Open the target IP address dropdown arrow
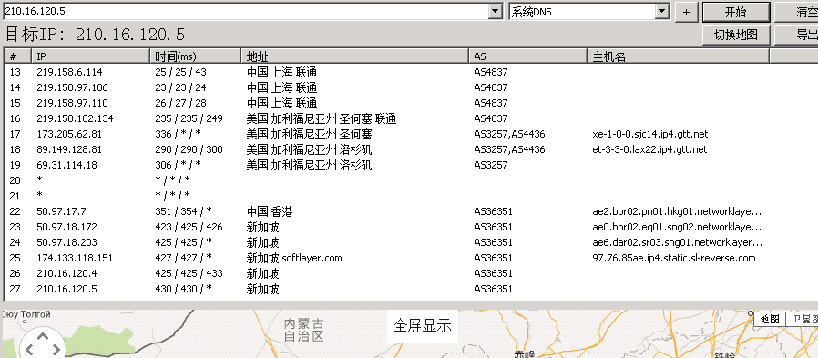 [495, 12]
